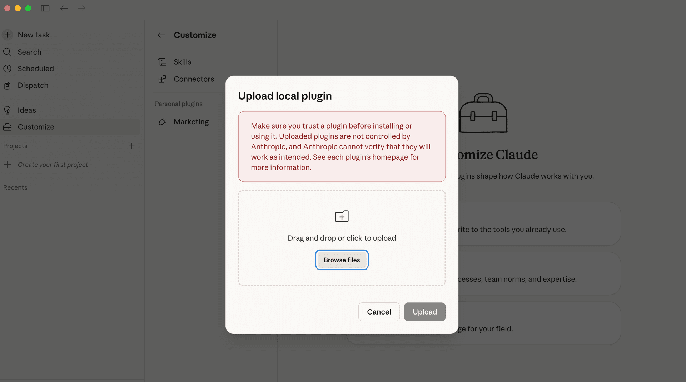
Task: Click back arrow next to Customize heading
Action: 161,35
